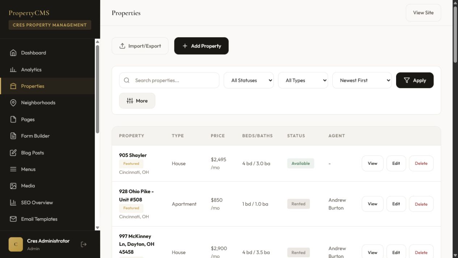The image size is (458, 258).
Task: Go to Blog Posts section
Action: (47, 153)
